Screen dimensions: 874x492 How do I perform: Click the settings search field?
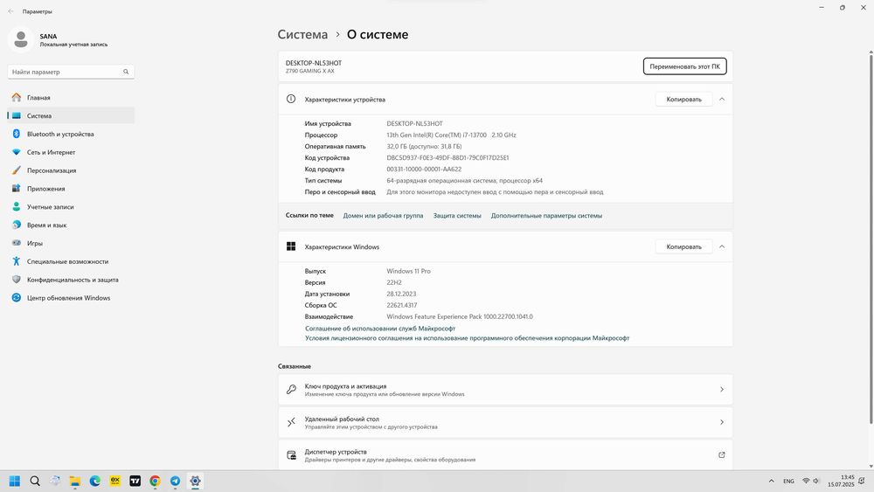[x=70, y=72]
